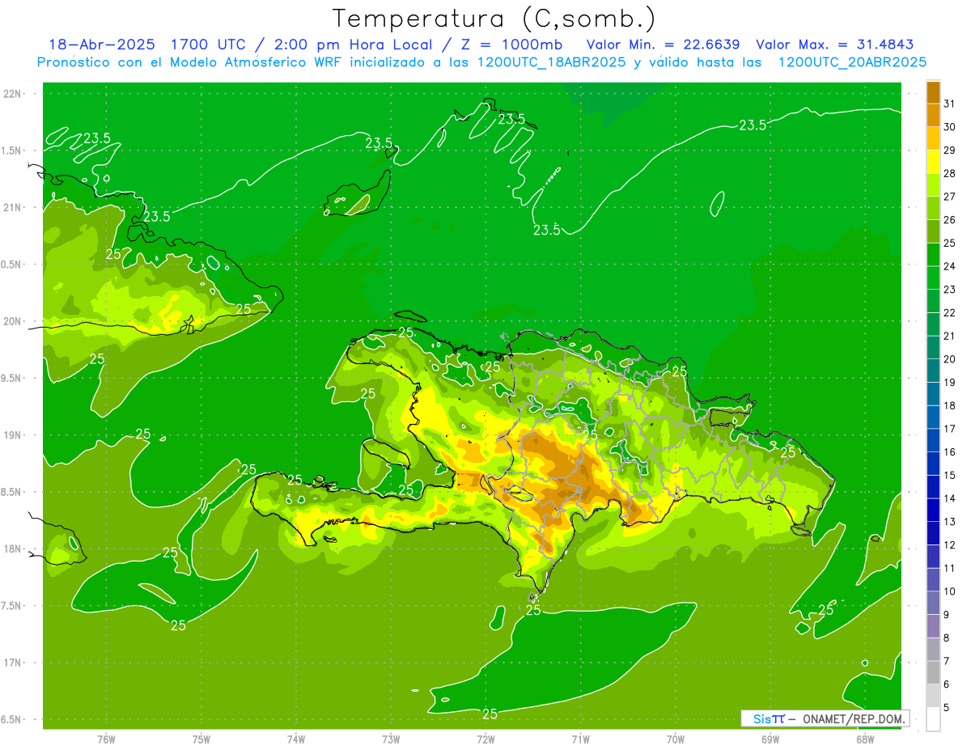This screenshot has height=750, width=971.
Task: Click the color scale label "12"
Action: (950, 545)
